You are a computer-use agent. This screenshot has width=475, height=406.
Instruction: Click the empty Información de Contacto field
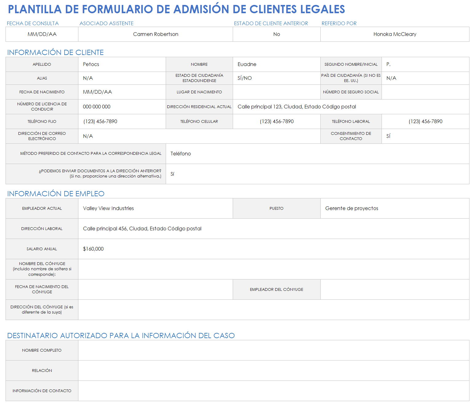(x=274, y=391)
